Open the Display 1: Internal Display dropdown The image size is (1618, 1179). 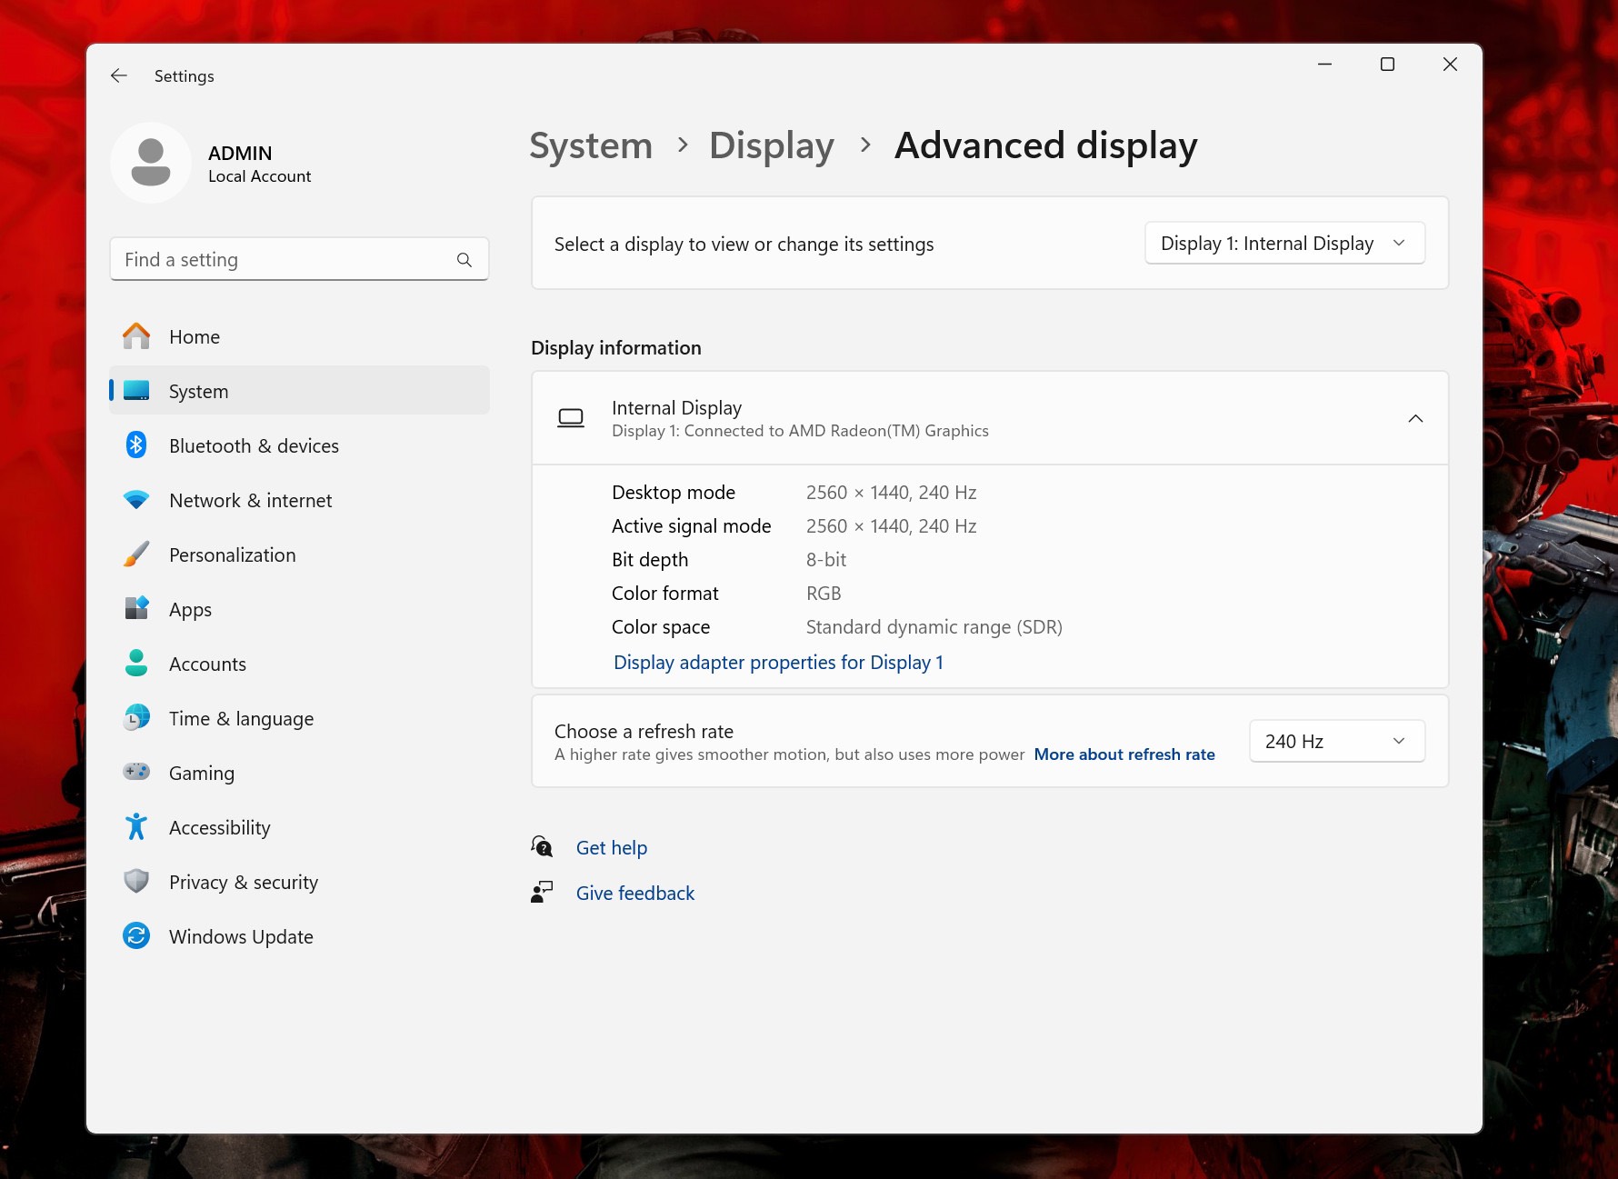click(1283, 244)
